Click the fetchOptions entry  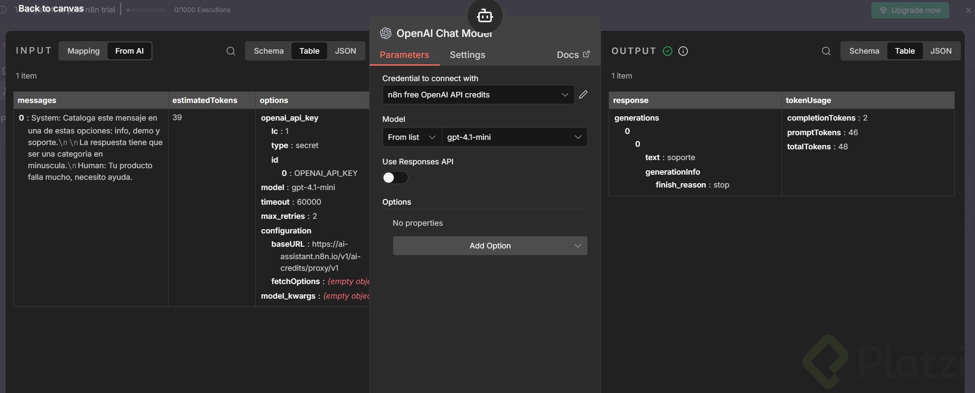tap(320, 281)
